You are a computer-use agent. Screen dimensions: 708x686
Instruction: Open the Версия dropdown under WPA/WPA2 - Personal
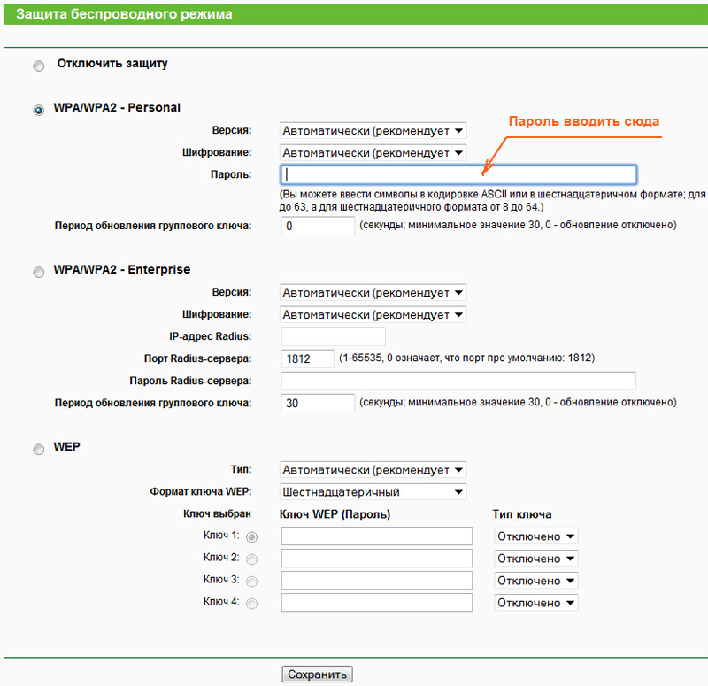point(373,130)
